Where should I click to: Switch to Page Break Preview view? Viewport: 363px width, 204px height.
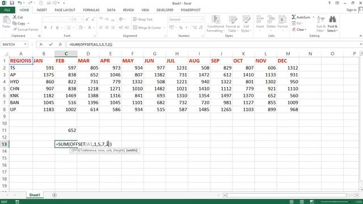[312, 202]
